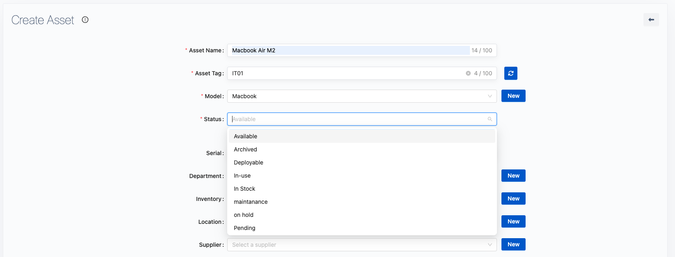Click New button next to Model
Viewport: 675px width, 257px height.
pyautogui.click(x=513, y=96)
